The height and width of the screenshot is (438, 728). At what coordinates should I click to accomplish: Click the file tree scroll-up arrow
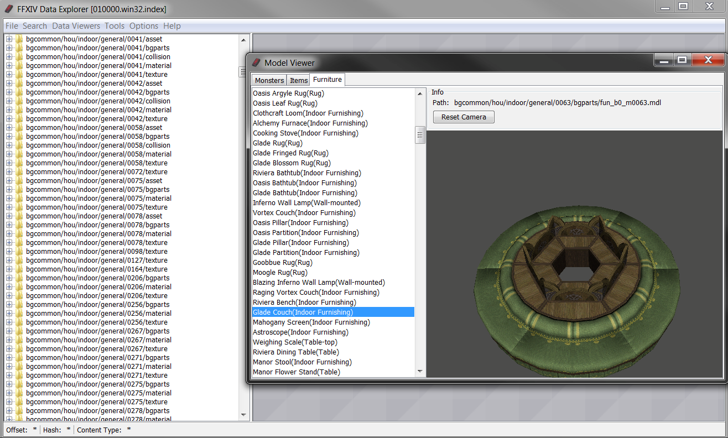pos(244,40)
